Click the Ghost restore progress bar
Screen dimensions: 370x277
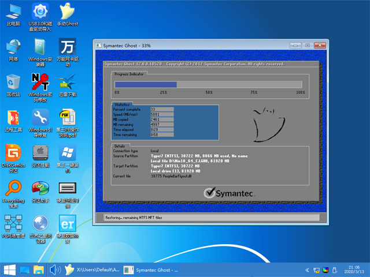point(208,85)
